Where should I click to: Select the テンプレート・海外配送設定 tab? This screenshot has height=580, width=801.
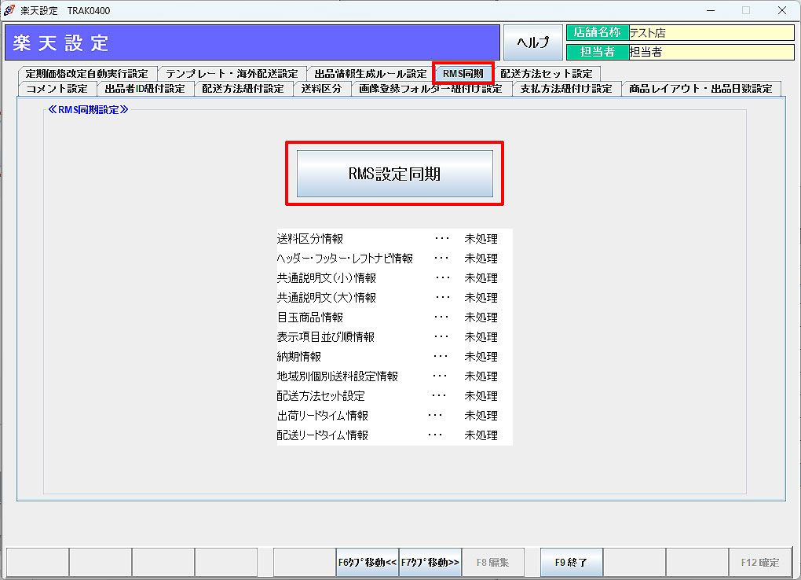pos(232,72)
